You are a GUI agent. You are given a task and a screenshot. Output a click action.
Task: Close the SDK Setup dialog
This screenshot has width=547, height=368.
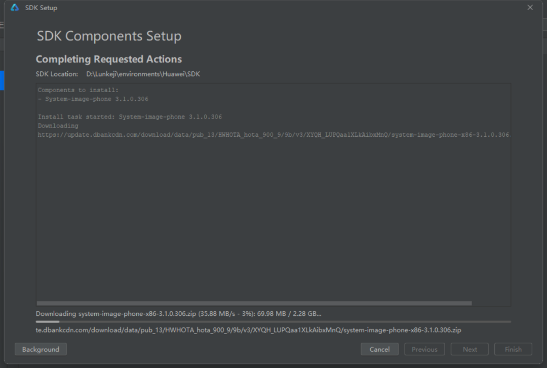point(530,8)
